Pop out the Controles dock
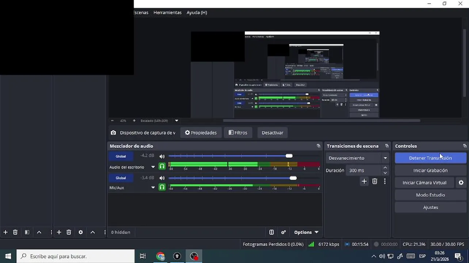The image size is (469, 263). (465, 146)
